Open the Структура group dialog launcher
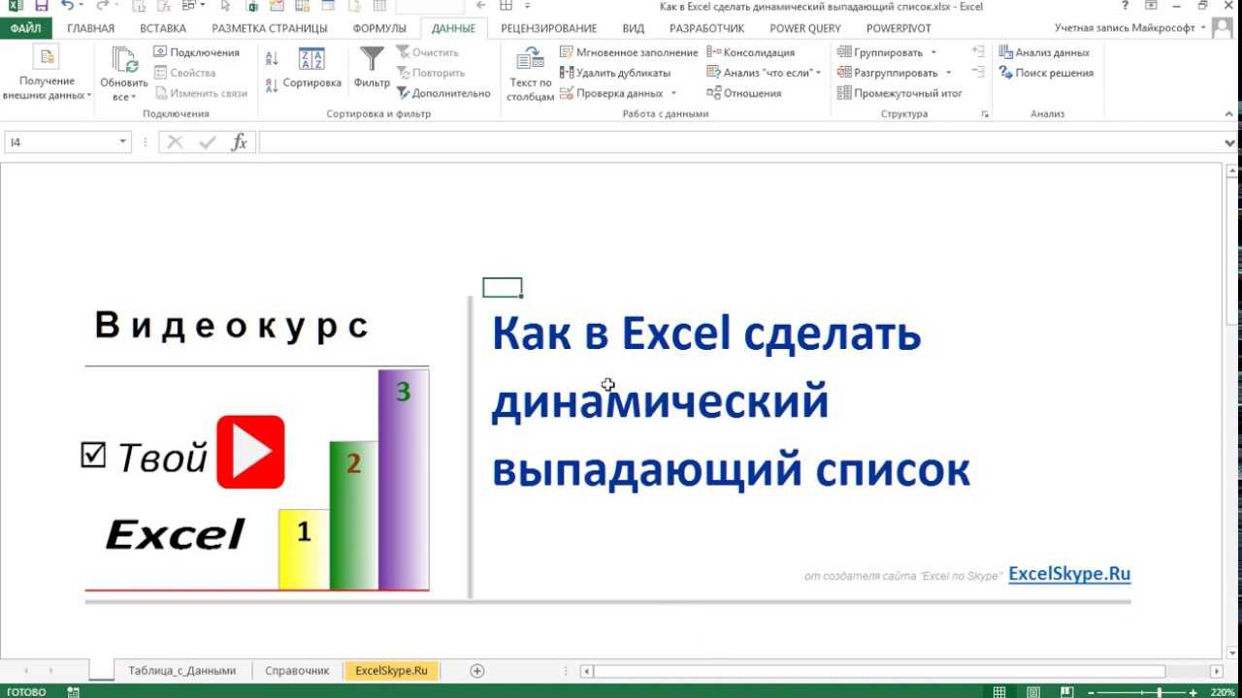Viewport: 1242px width, 698px height. [985, 114]
